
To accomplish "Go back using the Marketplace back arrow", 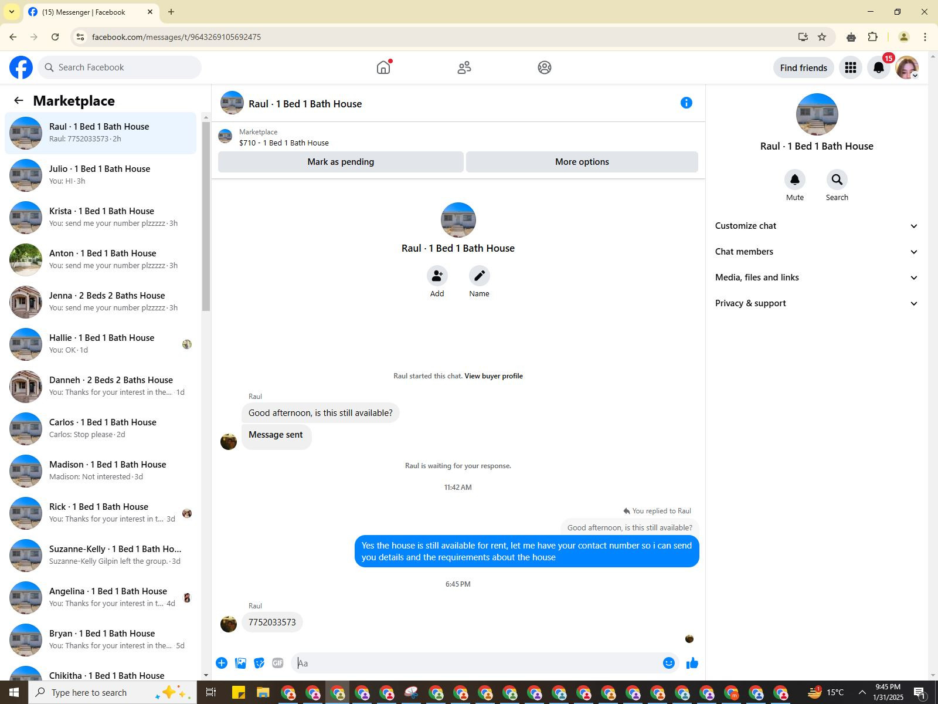I will click(x=19, y=100).
